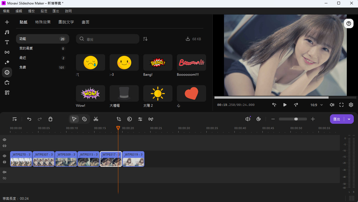Open the transitions bowtie panel
The image size is (358, 202).
(7, 52)
